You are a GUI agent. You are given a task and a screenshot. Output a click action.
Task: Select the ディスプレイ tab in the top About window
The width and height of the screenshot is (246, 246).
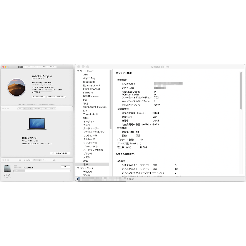coord(28,67)
